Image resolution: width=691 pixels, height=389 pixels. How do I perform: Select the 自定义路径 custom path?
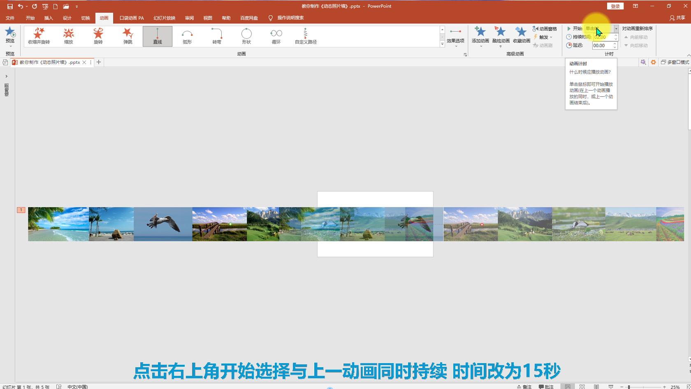click(x=306, y=36)
